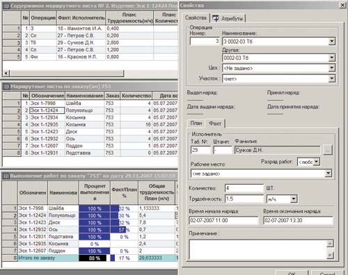Screen dimensions: 348x275
Task: Click the Факт/План % column header
Action: 125,192
